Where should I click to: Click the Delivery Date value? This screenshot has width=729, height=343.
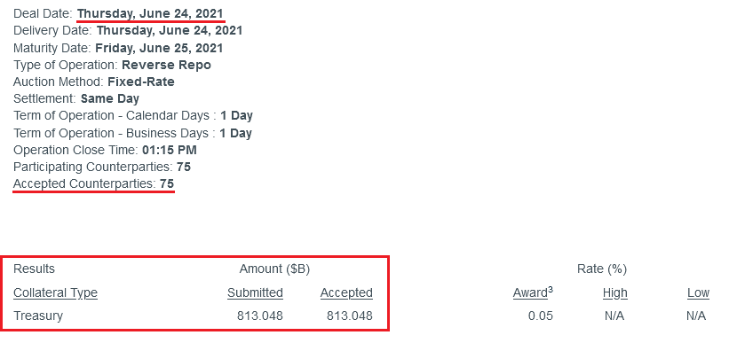170,31
